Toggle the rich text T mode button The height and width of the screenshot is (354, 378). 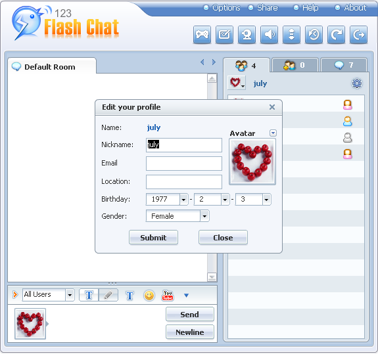89,295
